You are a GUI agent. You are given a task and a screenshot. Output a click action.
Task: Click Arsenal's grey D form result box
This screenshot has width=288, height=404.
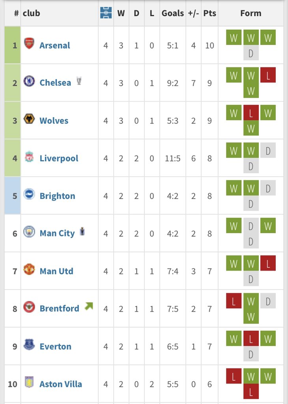pyautogui.click(x=251, y=53)
